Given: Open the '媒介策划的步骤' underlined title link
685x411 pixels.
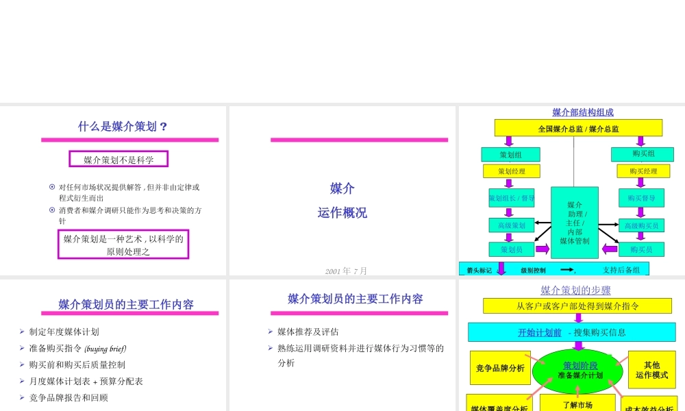Looking at the screenshot, I should (x=575, y=290).
